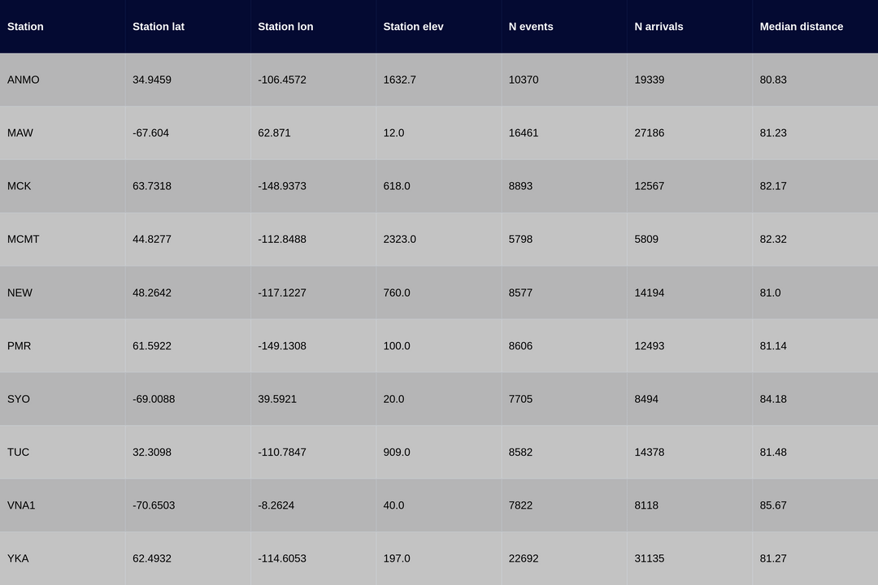
Task: Click station MCMT in the table
Action: click(24, 240)
